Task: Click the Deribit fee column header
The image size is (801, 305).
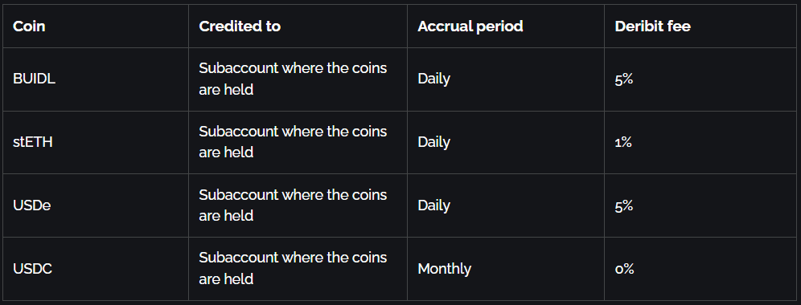Action: pos(652,26)
